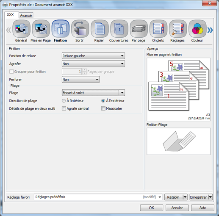Select the Par page icon
This screenshot has width=219, height=216.
click(139, 29)
